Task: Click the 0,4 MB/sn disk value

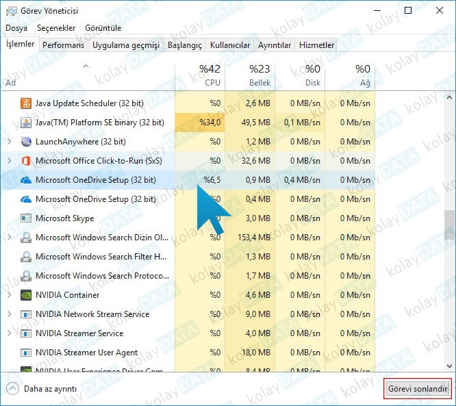Action: tap(302, 180)
